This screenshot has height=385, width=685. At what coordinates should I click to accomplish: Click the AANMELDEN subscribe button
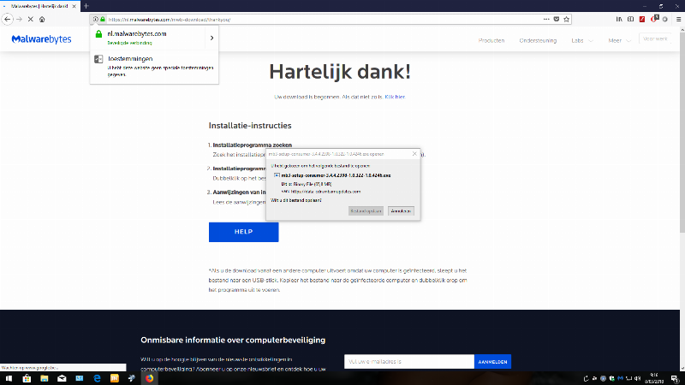tap(493, 361)
